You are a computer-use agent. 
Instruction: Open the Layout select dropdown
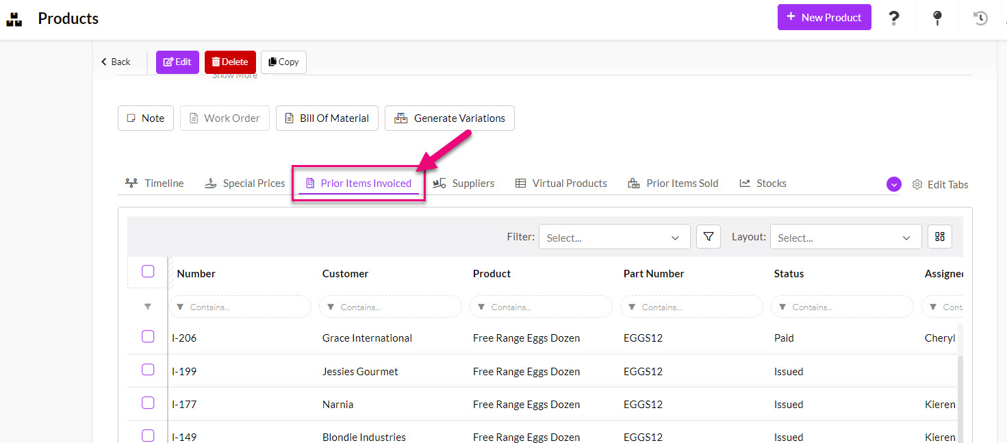pos(845,237)
